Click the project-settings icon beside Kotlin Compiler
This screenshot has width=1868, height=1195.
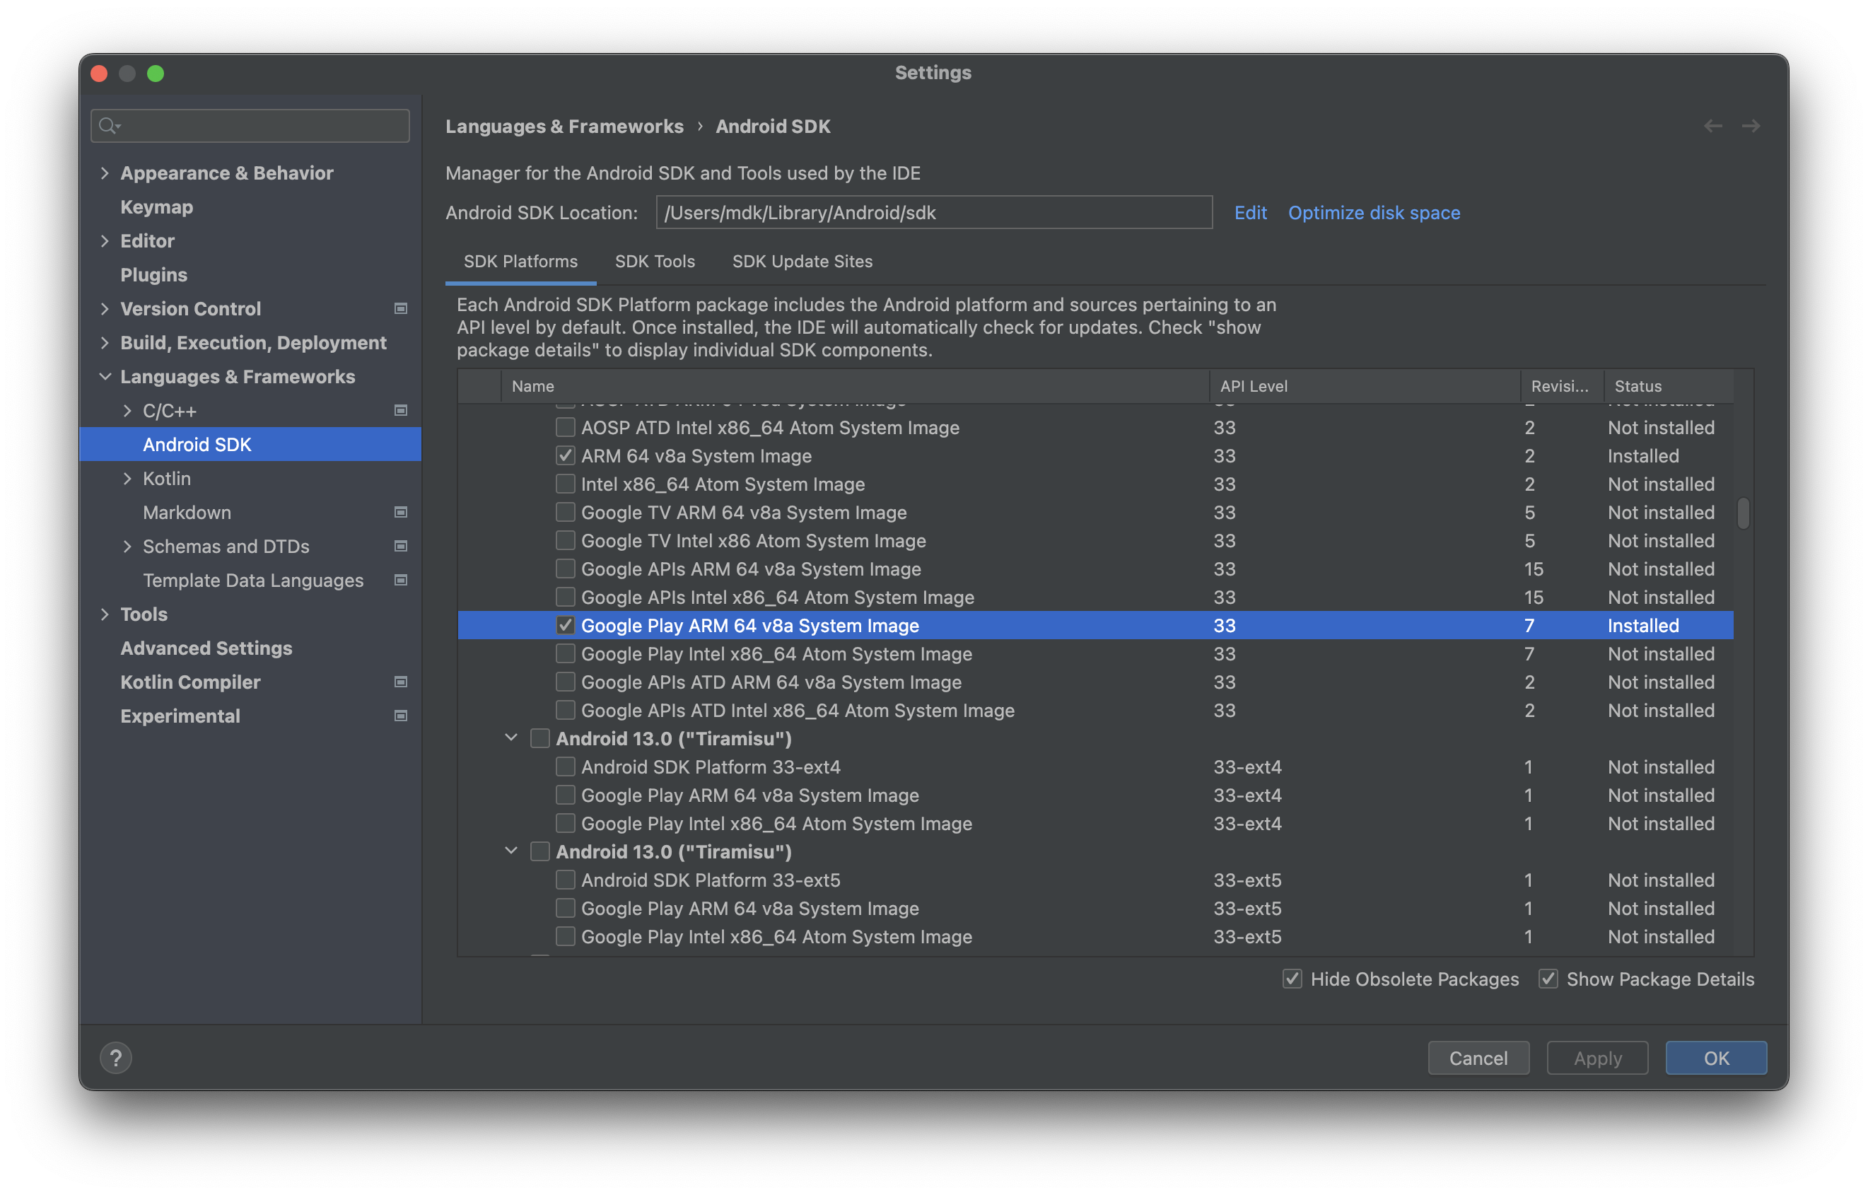click(400, 682)
